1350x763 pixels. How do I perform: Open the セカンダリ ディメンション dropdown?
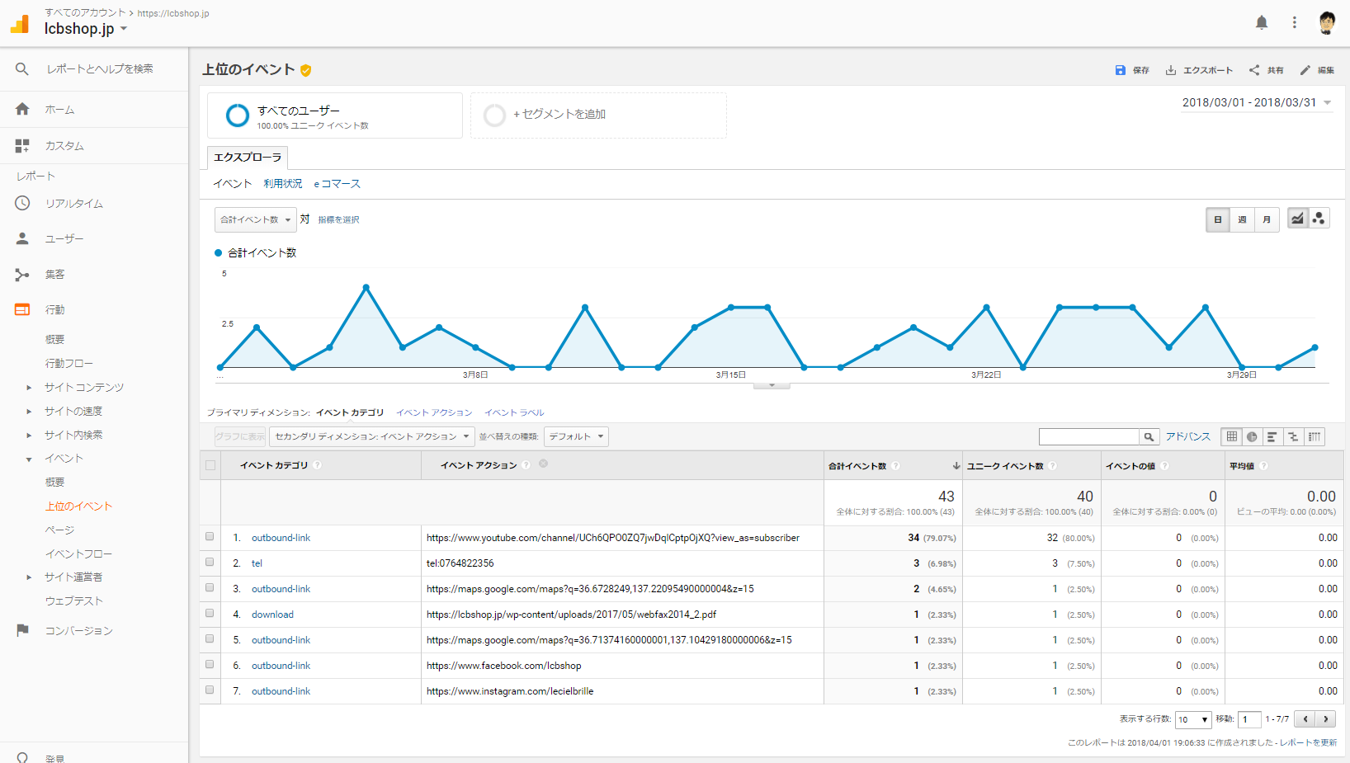[x=371, y=436]
